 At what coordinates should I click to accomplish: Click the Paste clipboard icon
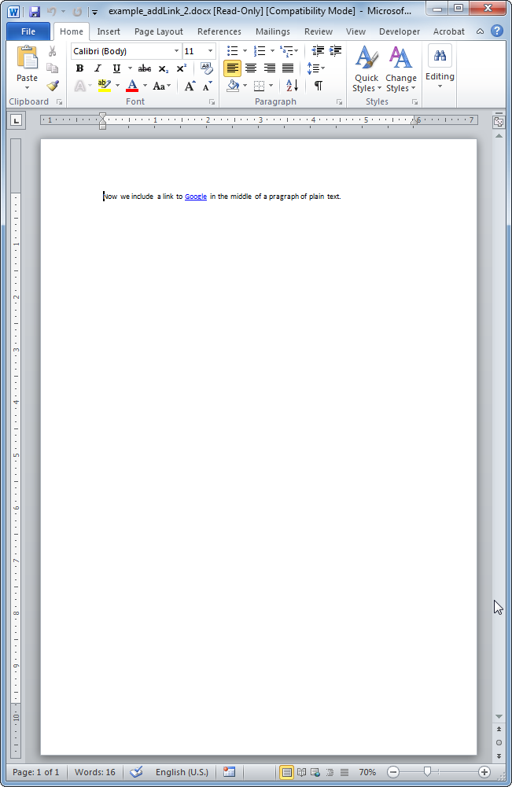point(27,58)
